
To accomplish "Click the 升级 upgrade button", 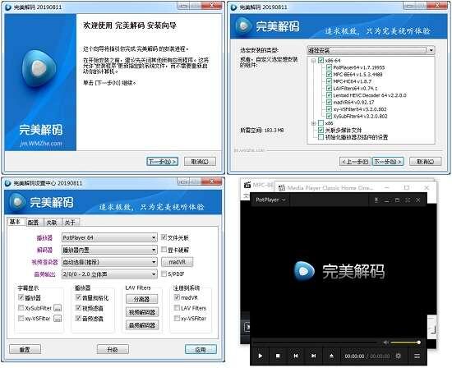I will (x=113, y=350).
